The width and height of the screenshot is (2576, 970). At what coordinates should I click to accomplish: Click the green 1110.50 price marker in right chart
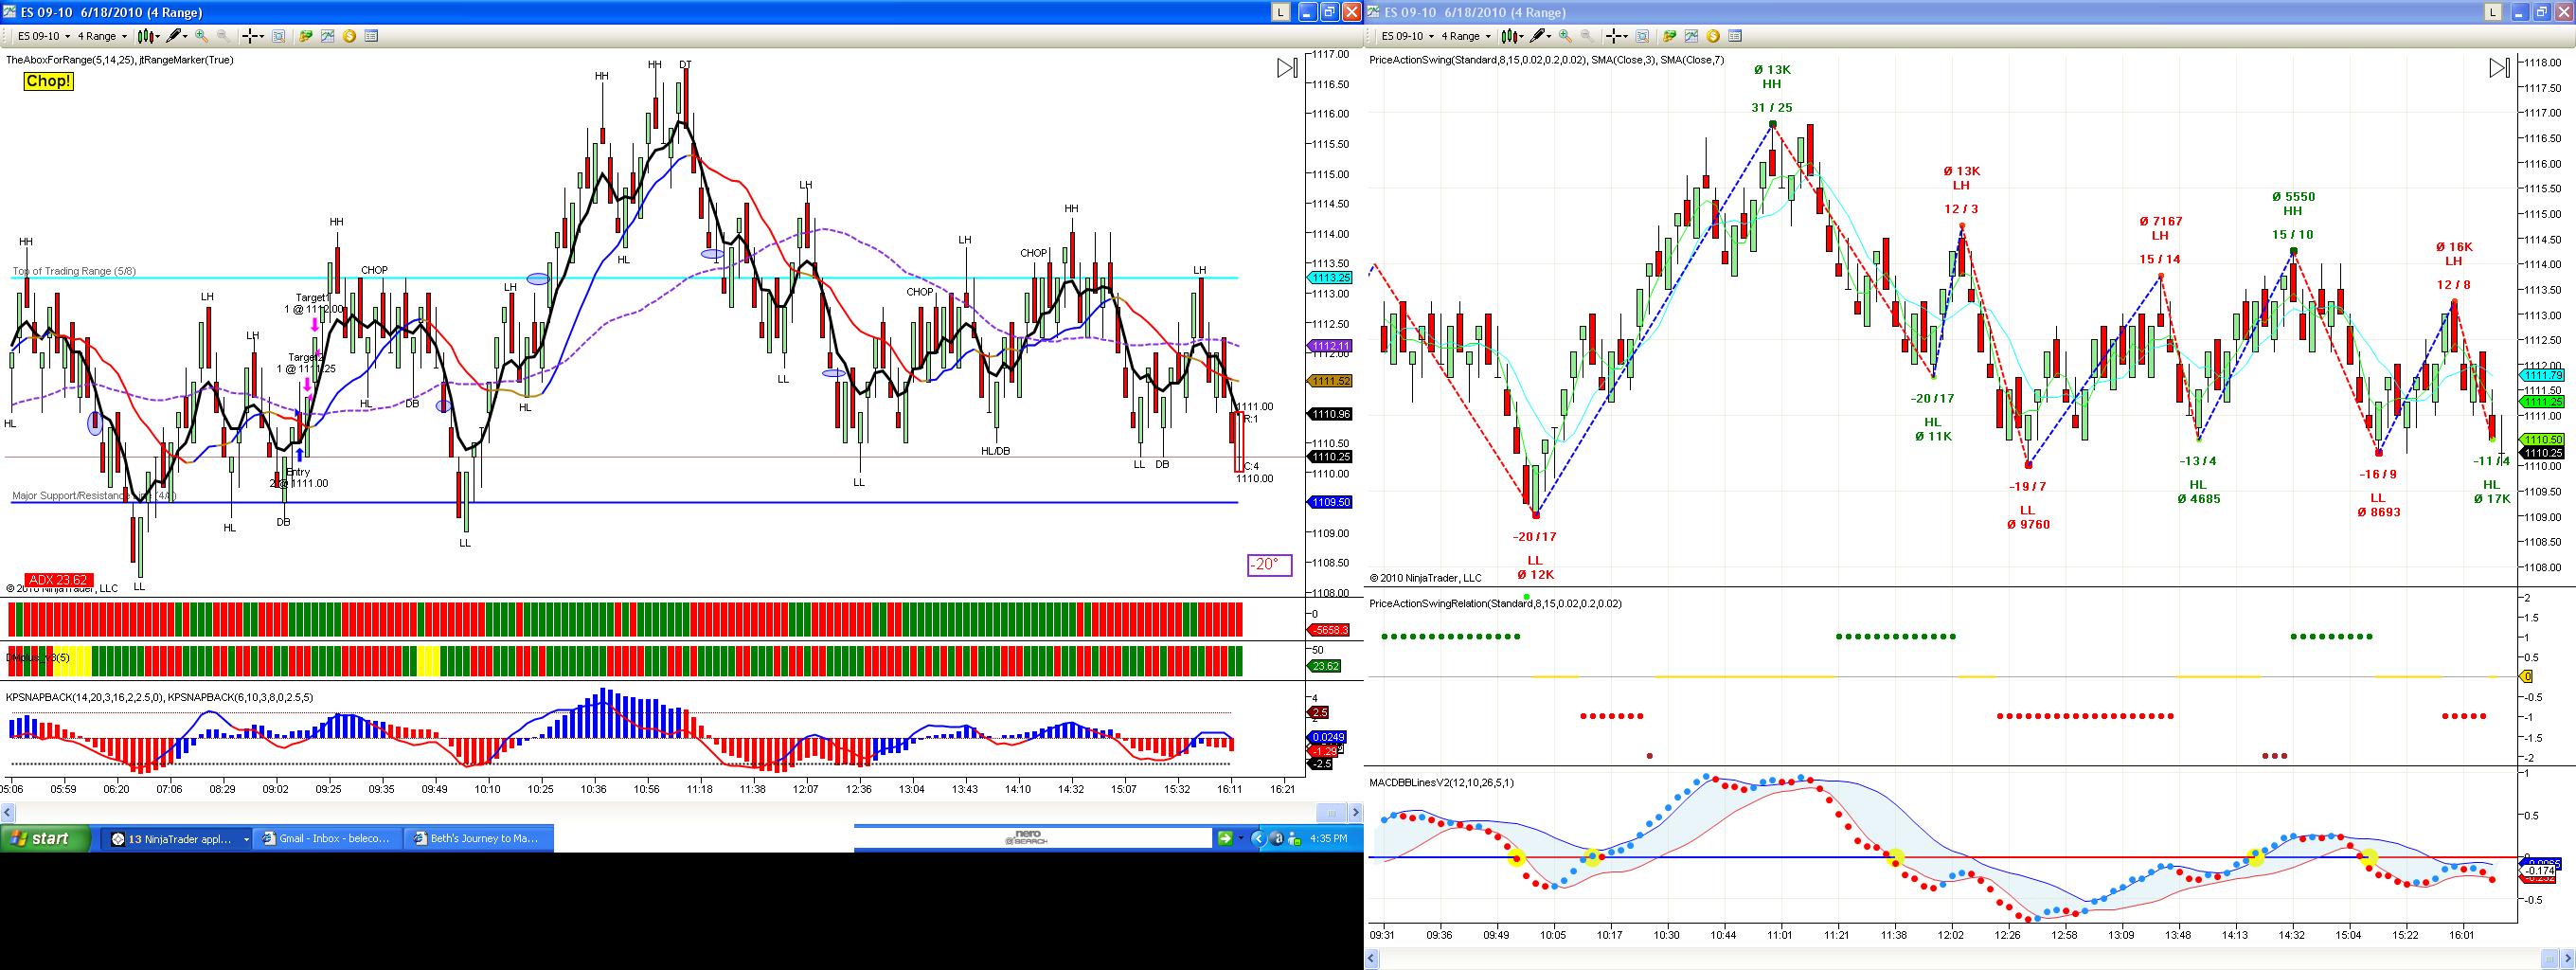tap(2543, 439)
